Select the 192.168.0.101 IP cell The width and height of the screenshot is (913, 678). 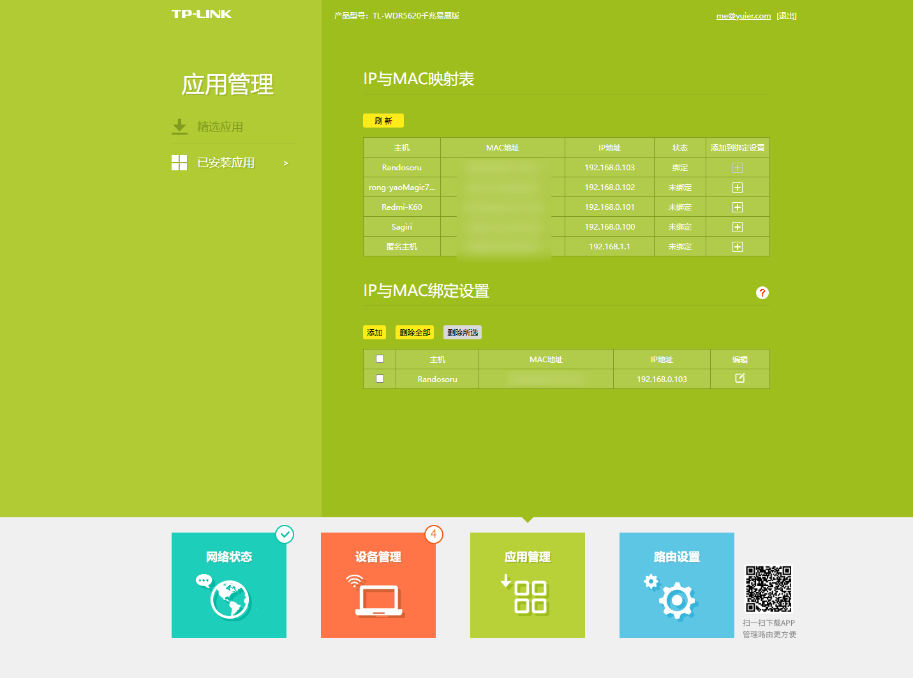pos(610,207)
